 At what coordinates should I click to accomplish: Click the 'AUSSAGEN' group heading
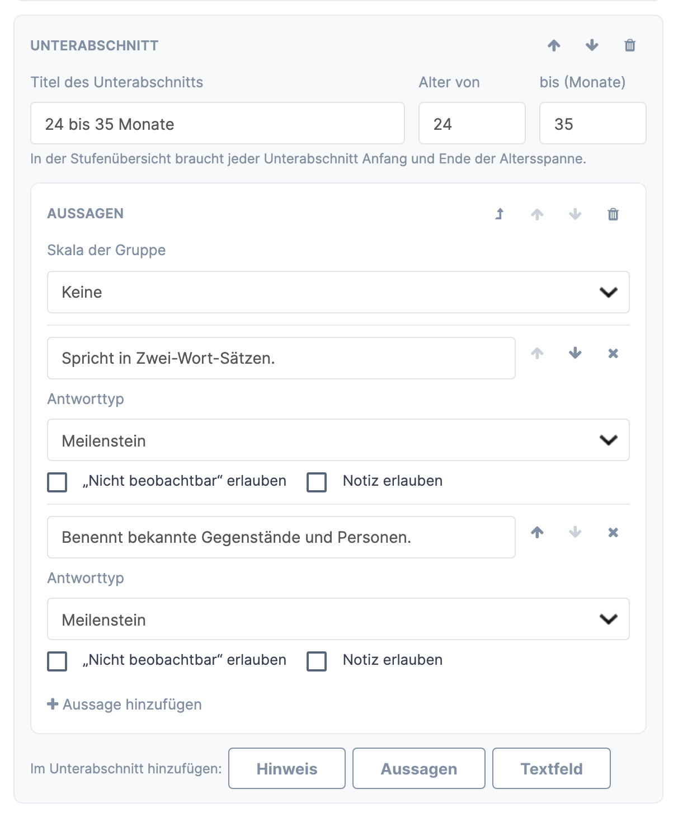click(86, 213)
